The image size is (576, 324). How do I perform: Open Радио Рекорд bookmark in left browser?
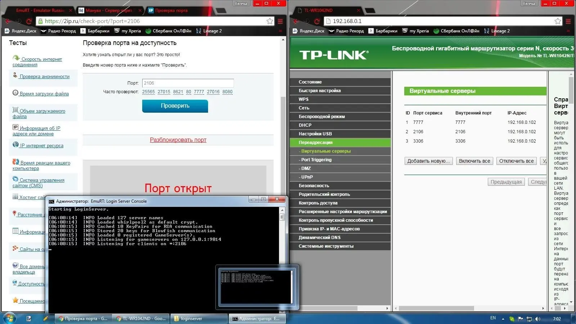(x=58, y=31)
